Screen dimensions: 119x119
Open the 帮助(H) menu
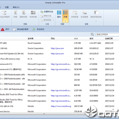click(x=16, y=7)
